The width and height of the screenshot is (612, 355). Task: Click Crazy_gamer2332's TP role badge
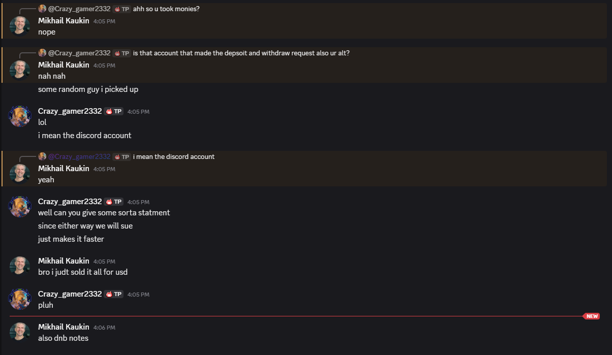click(113, 111)
